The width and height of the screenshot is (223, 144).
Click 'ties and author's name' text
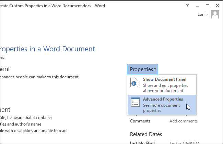(21, 124)
